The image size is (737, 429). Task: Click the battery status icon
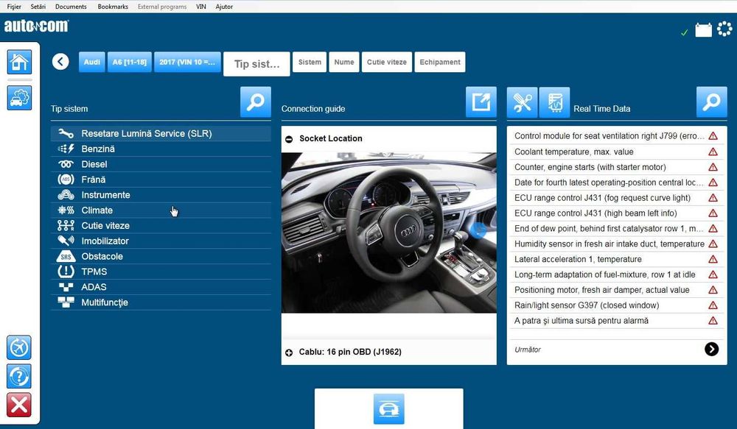coord(704,30)
